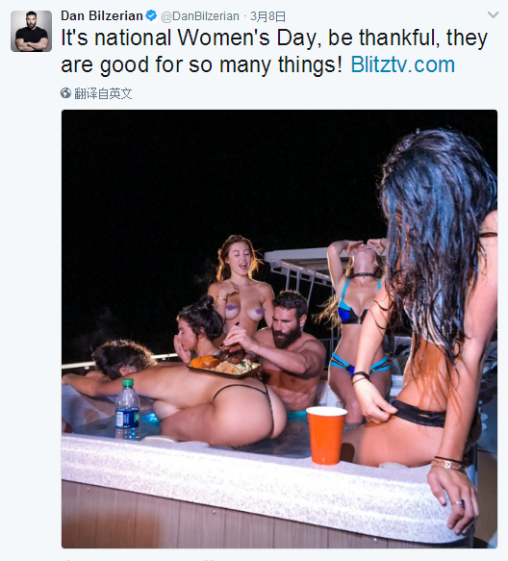Image resolution: width=508 pixels, height=561 pixels.
Task: Open the @DanBilzerian handle link
Action: click(x=200, y=16)
